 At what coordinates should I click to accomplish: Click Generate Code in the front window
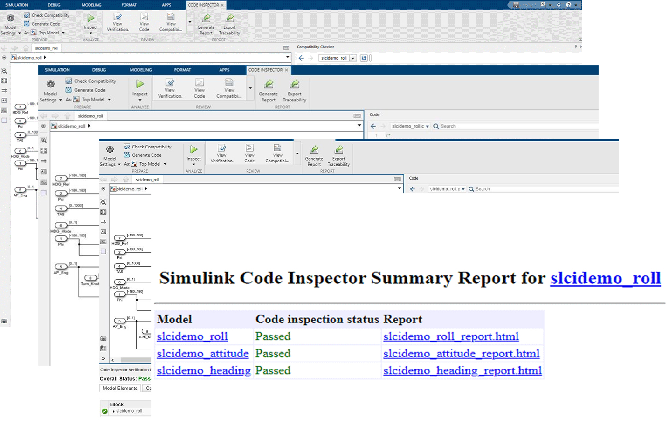143,155
